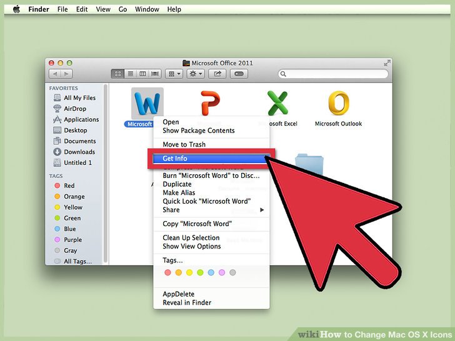
Task: Expand the Share submenu
Action: tap(211, 210)
